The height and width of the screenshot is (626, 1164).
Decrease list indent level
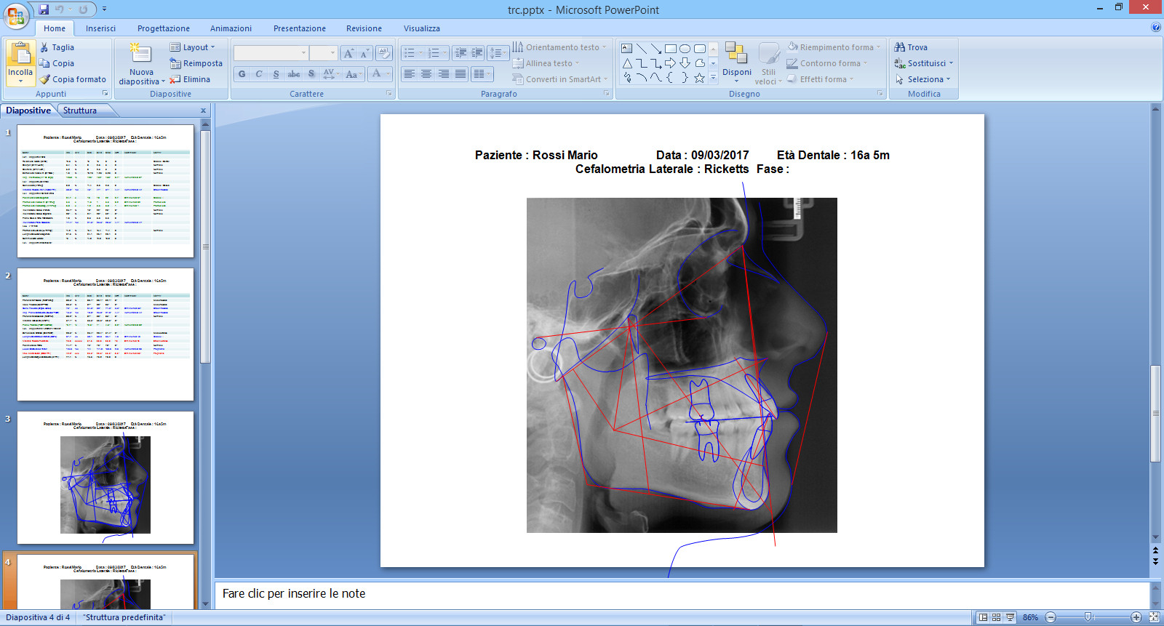(x=460, y=53)
